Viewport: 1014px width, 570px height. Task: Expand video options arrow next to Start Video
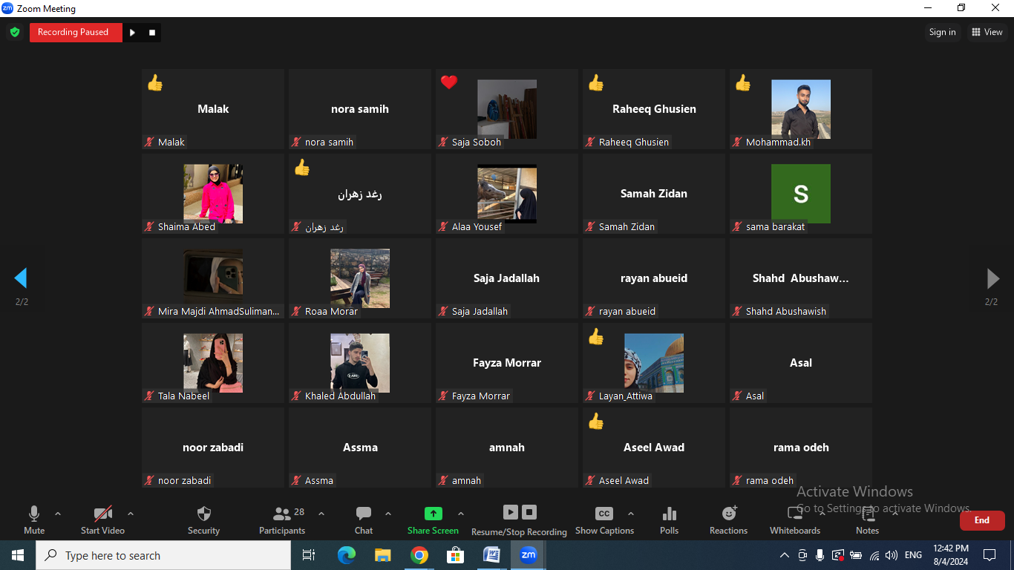tap(131, 514)
